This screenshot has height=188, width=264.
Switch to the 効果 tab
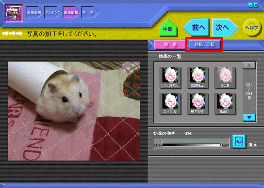170,45
